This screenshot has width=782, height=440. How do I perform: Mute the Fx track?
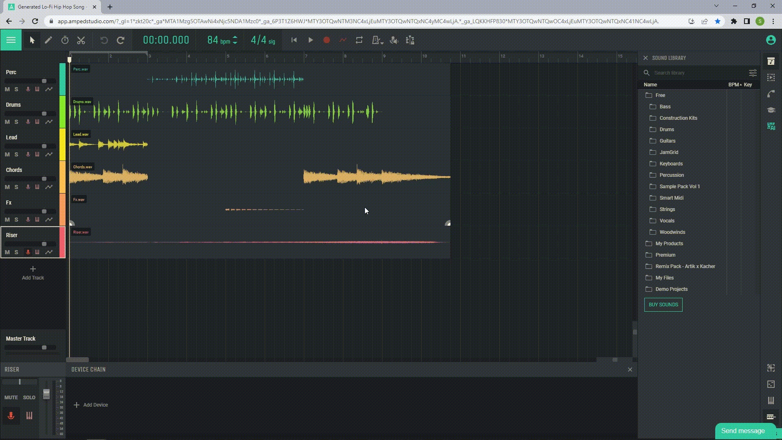point(7,219)
